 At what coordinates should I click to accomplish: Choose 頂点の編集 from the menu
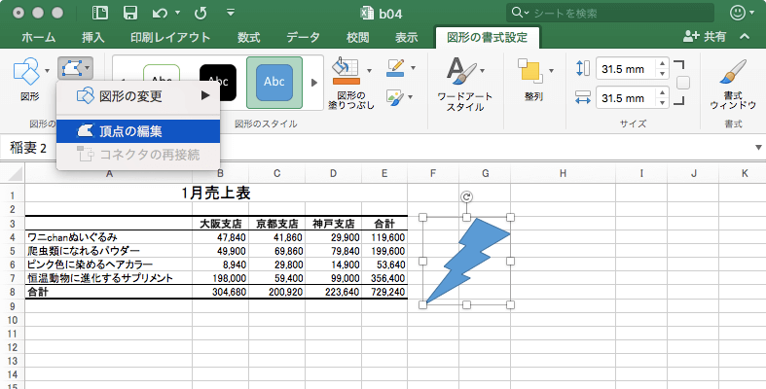pos(138,131)
